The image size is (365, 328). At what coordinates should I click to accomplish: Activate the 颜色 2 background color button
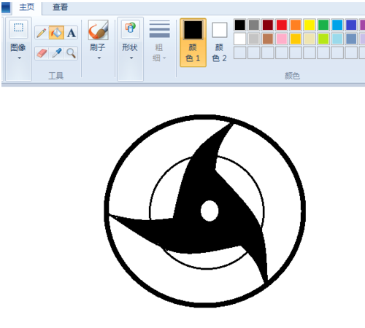pyautogui.click(x=219, y=42)
